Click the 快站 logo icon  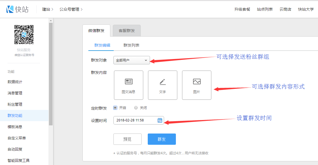10,9
